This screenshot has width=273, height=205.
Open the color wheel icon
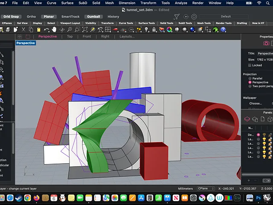(169, 29)
